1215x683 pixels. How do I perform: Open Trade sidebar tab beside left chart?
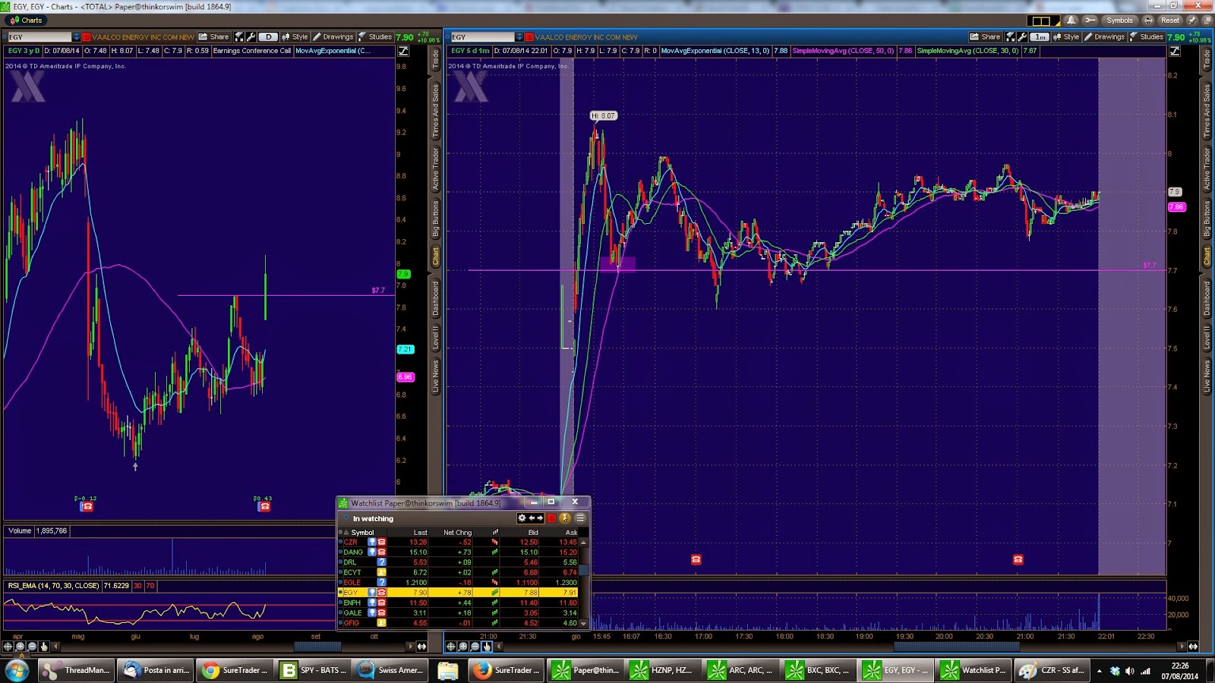click(x=436, y=58)
